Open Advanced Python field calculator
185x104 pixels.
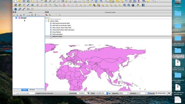[x=63, y=30]
